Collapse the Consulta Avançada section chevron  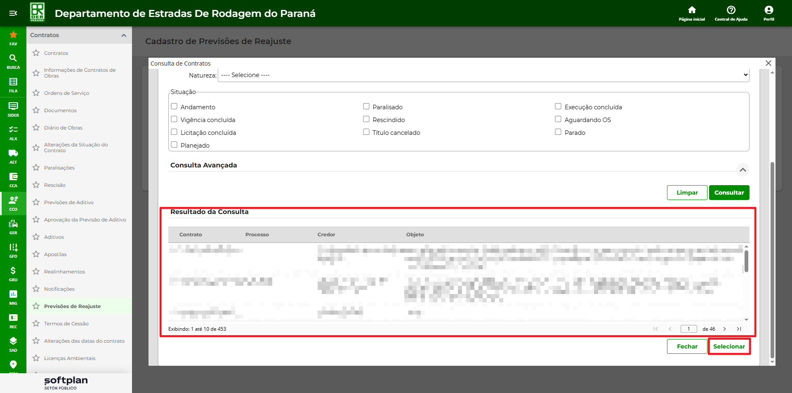(742, 170)
